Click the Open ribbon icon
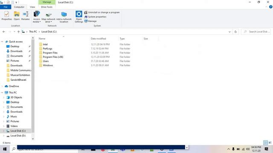The width and height of the screenshot is (273, 153). coord(17,16)
